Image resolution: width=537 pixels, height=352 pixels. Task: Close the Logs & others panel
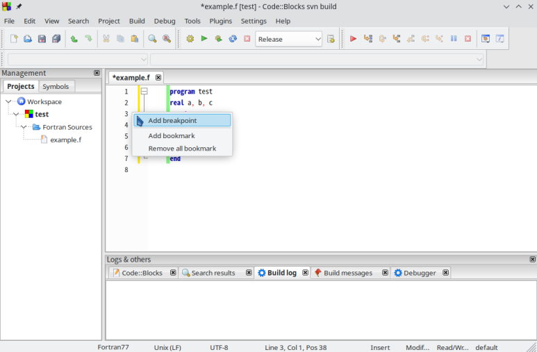(533, 259)
